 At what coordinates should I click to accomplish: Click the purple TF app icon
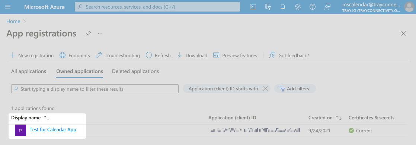[x=20, y=130]
